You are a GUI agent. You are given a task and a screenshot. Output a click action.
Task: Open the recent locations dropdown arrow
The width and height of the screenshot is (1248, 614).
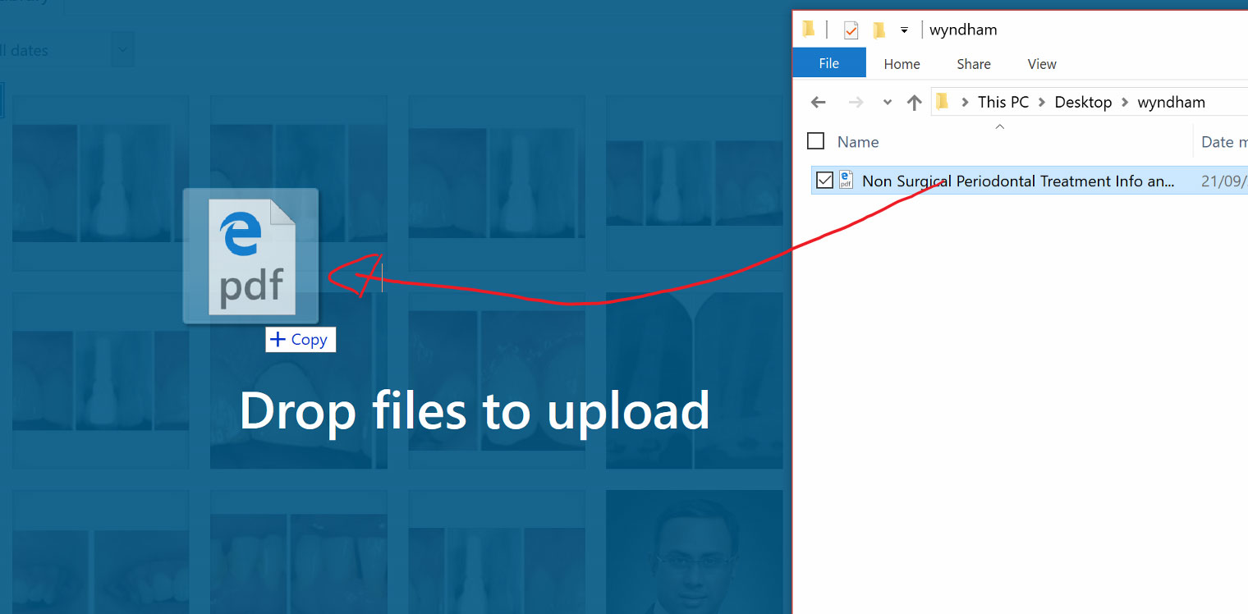(x=887, y=103)
